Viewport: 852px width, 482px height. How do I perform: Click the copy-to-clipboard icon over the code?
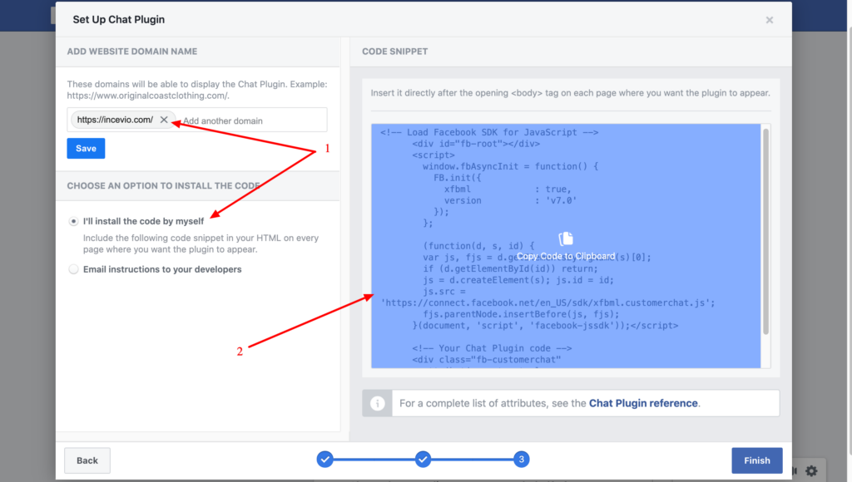(566, 239)
